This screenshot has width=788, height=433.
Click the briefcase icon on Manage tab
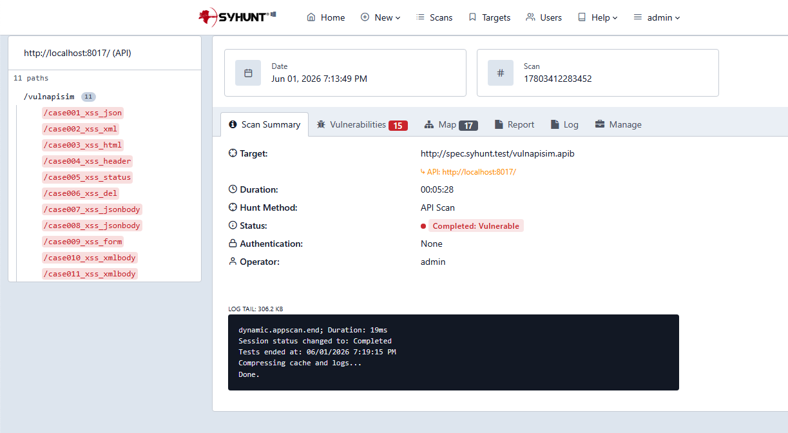click(x=600, y=124)
